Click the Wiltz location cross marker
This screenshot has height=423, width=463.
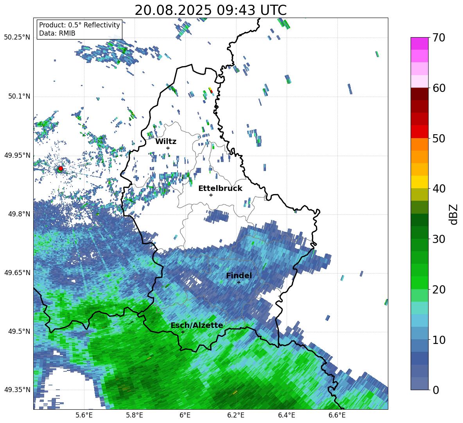pos(168,148)
